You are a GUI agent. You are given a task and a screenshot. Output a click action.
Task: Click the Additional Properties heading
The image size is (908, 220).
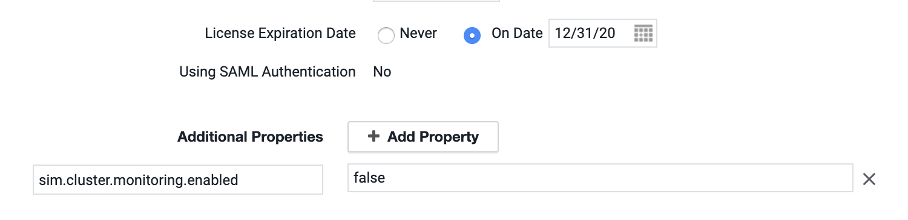pos(250,137)
